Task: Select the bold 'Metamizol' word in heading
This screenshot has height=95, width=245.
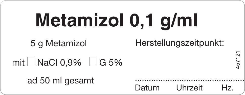Action: 80,21
